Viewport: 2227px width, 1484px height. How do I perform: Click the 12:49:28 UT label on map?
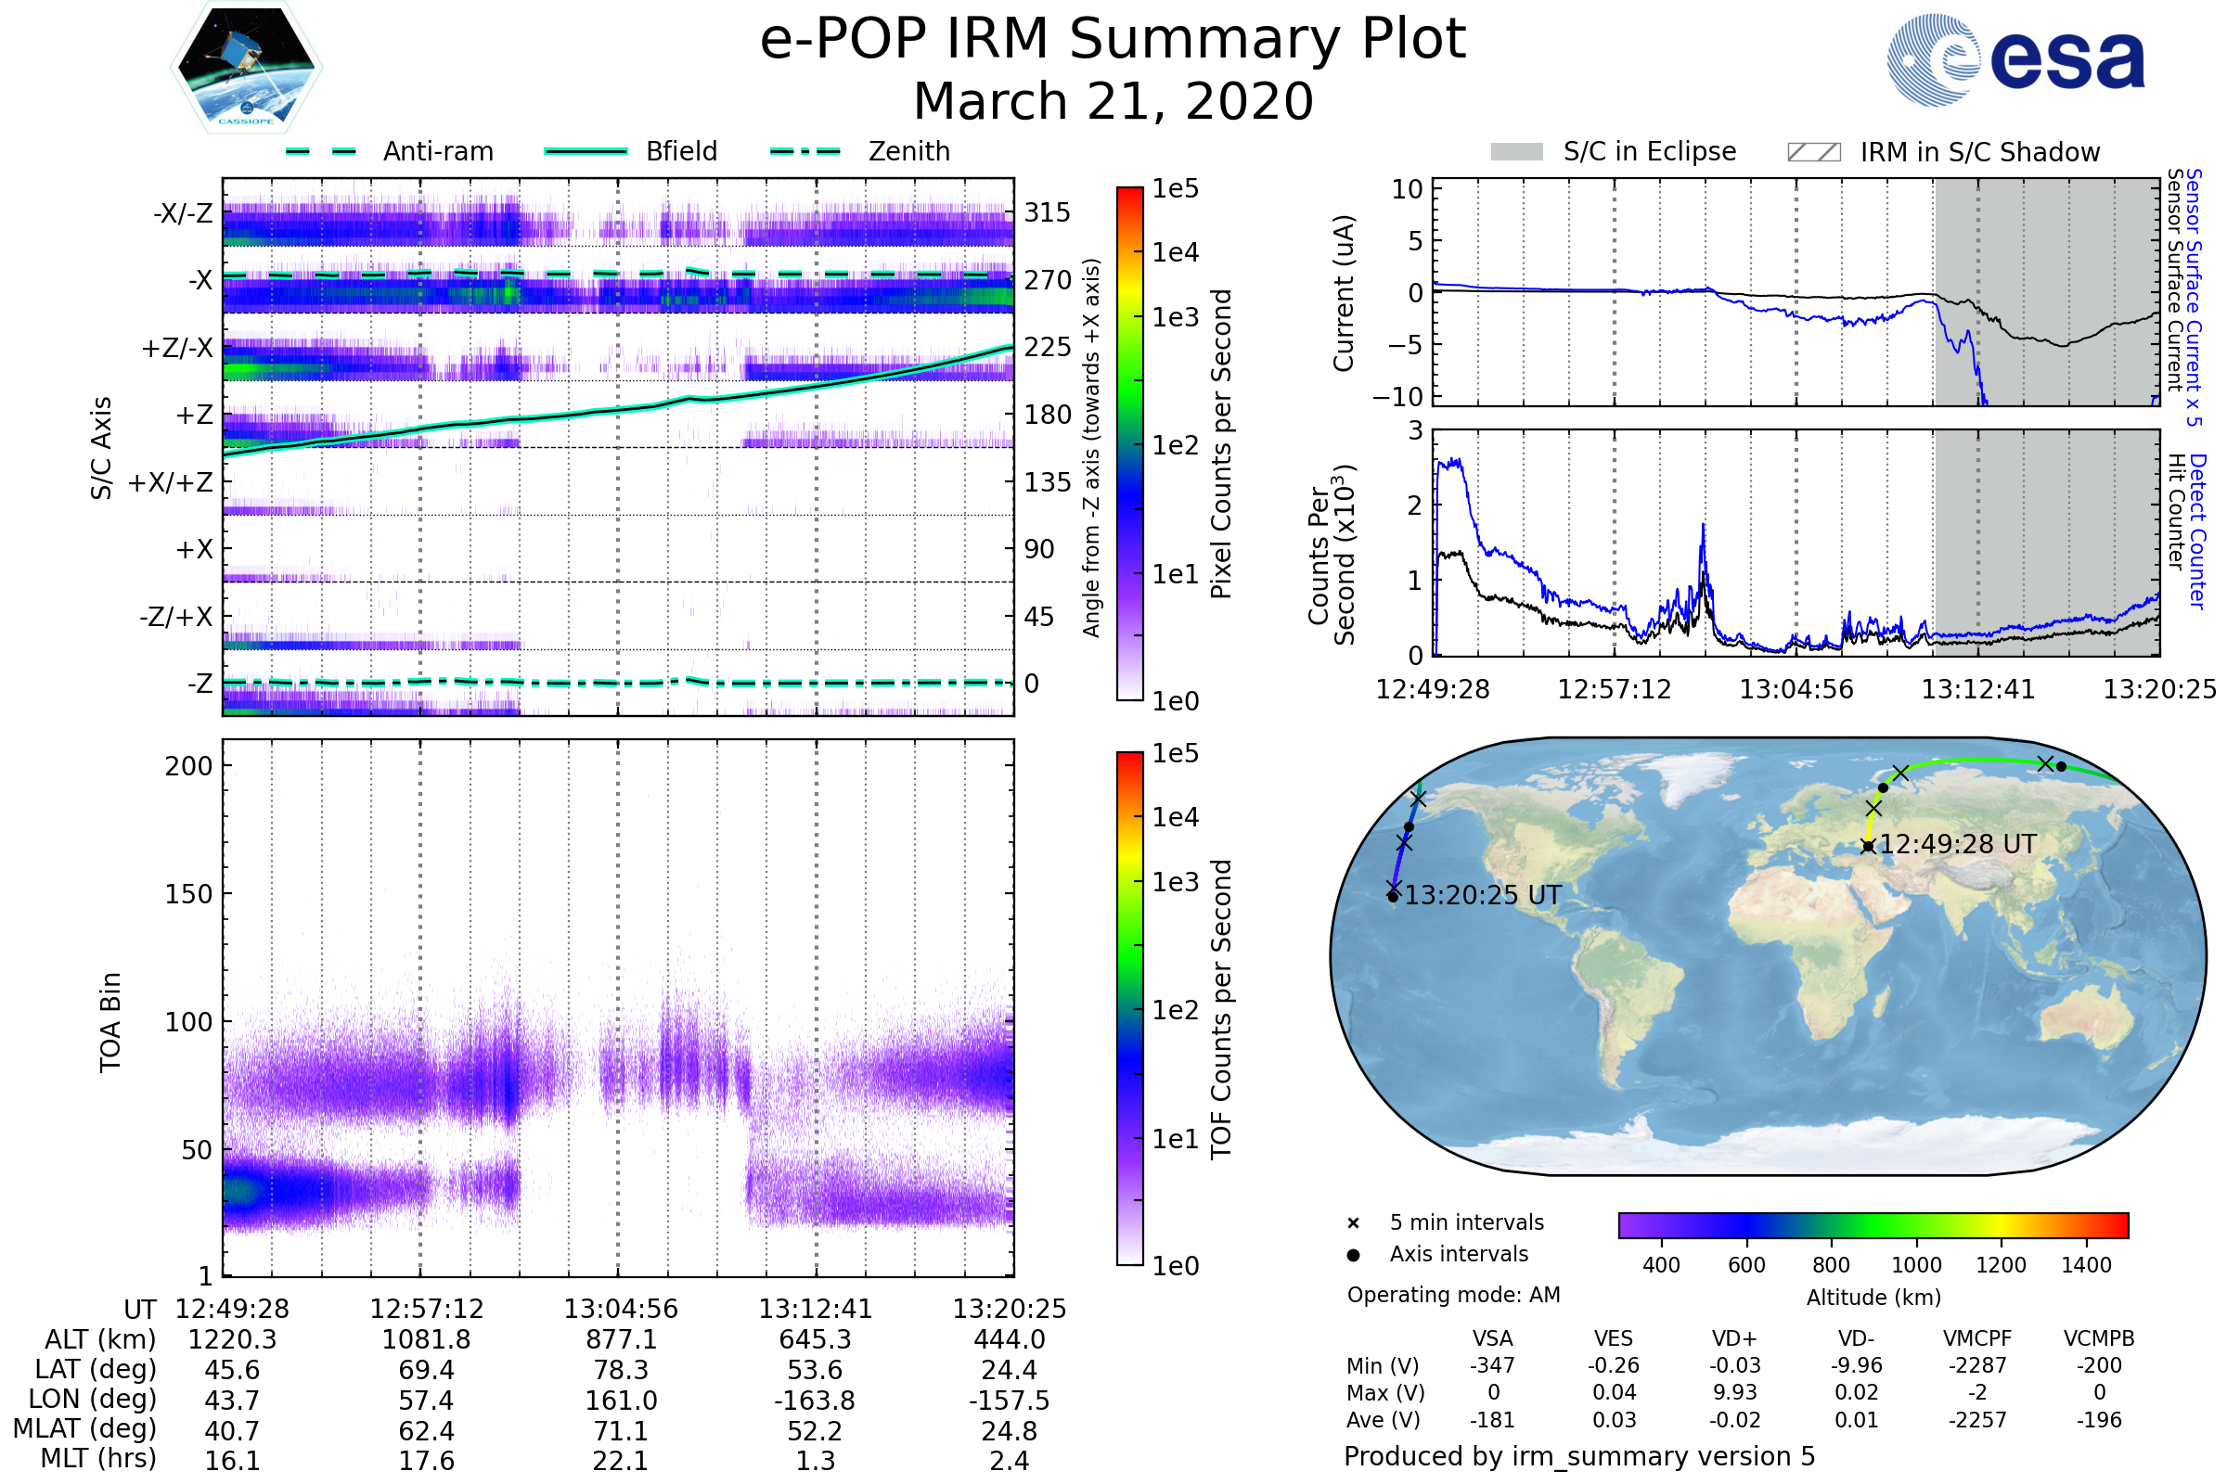1957,844
